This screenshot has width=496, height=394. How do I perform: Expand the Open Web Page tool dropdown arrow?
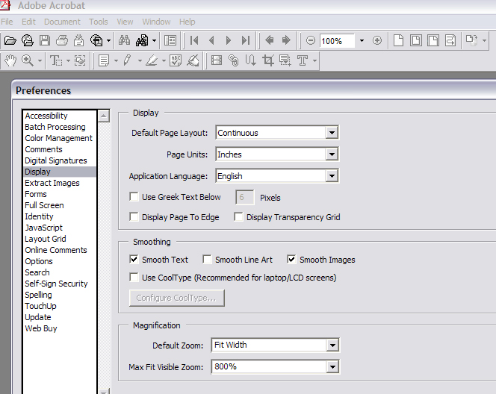point(108,40)
